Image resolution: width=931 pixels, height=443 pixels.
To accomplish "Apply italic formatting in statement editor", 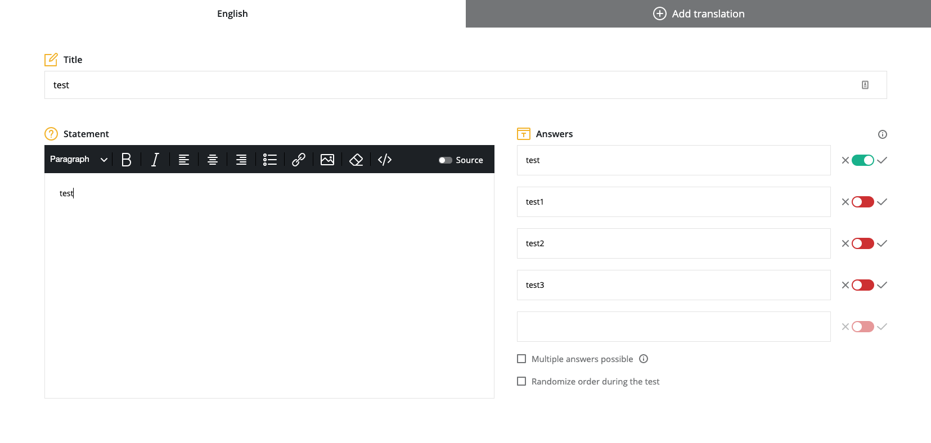I will click(x=155, y=160).
